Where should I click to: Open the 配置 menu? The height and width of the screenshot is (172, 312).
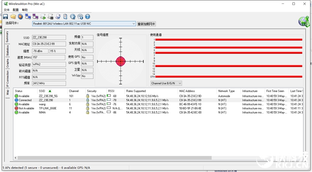click(x=16, y=10)
